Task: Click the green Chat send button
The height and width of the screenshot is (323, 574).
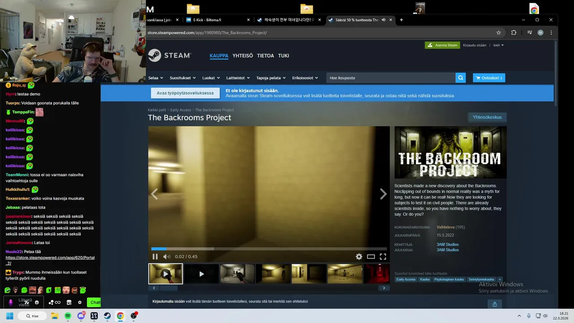Action: pos(94,302)
